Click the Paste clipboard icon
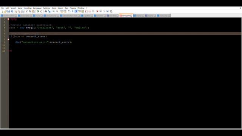This screenshot has height=136, width=242. pos(34,11)
